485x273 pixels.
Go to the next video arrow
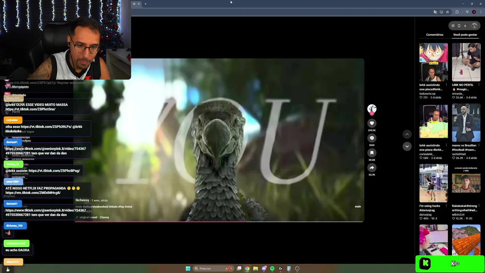pos(407,146)
